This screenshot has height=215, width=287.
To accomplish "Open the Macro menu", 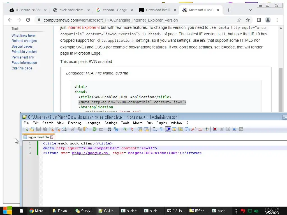I will click(x=138, y=123).
